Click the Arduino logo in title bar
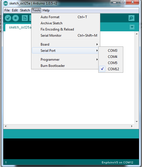Viewport: 142px width, 167px height. coord(6,4)
